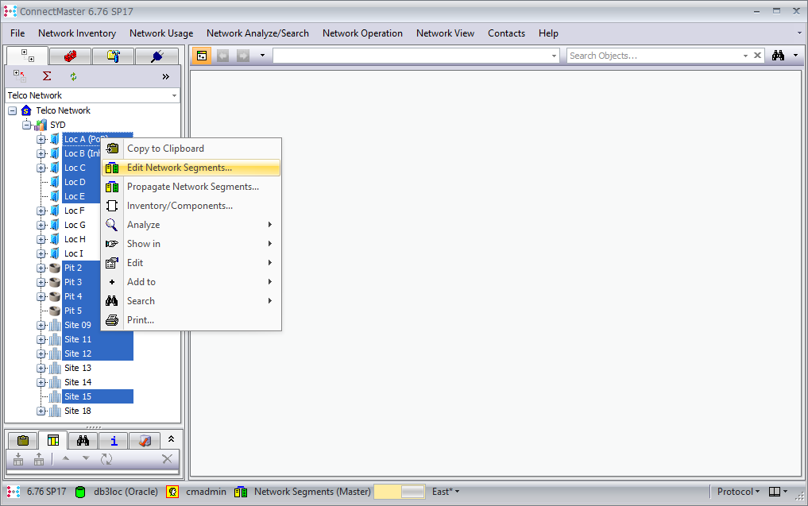
Task: Open the table columns bottom tab
Action: pyautogui.click(x=53, y=440)
